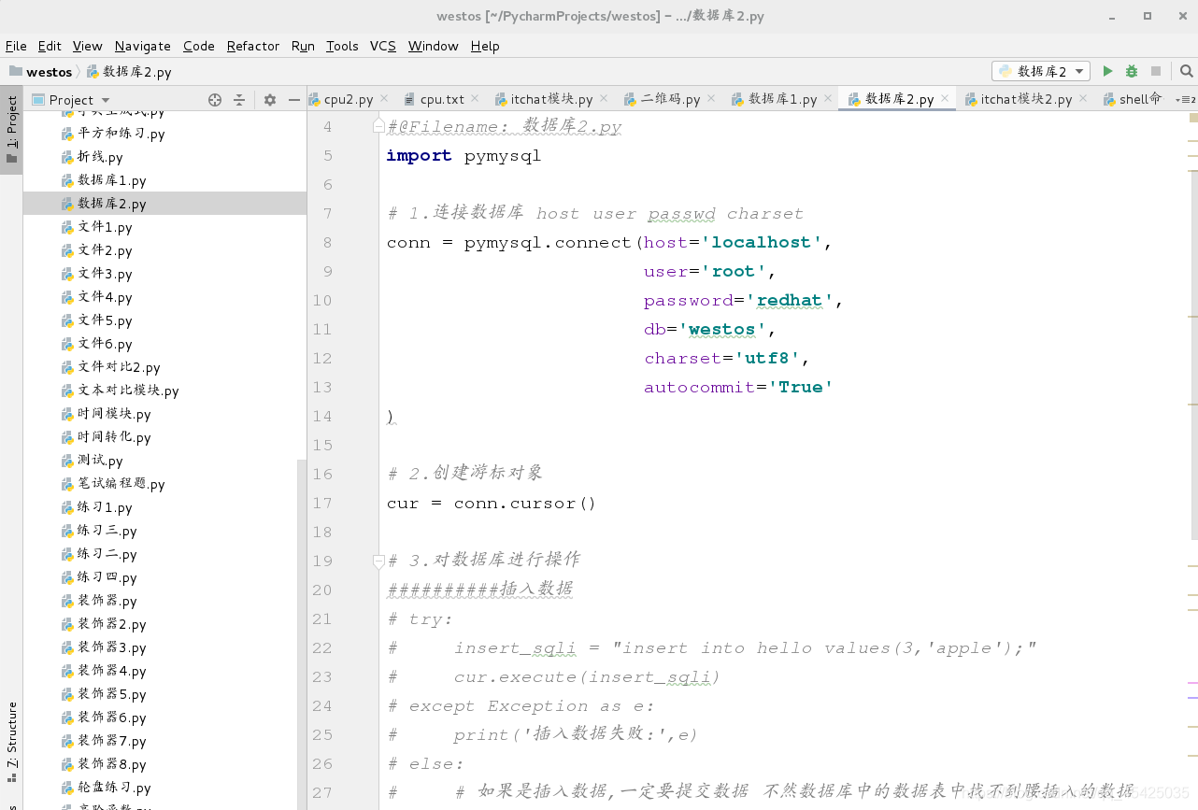The width and height of the screenshot is (1198, 810).
Task: Click line number 15 in the gutter
Action: 322,445
